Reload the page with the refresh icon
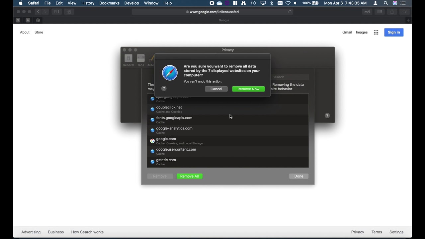 290,12
